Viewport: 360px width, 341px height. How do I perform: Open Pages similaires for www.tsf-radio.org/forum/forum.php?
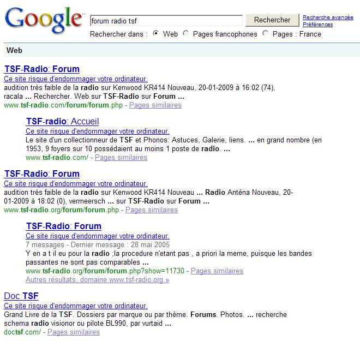(152, 210)
